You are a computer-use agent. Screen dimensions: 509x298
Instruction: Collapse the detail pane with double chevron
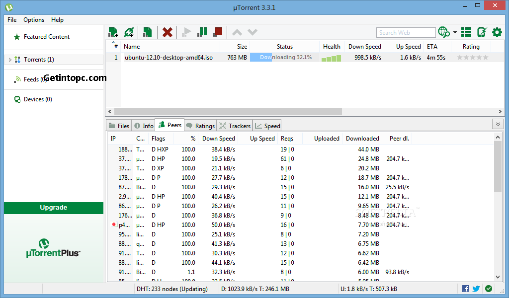pos(498,124)
